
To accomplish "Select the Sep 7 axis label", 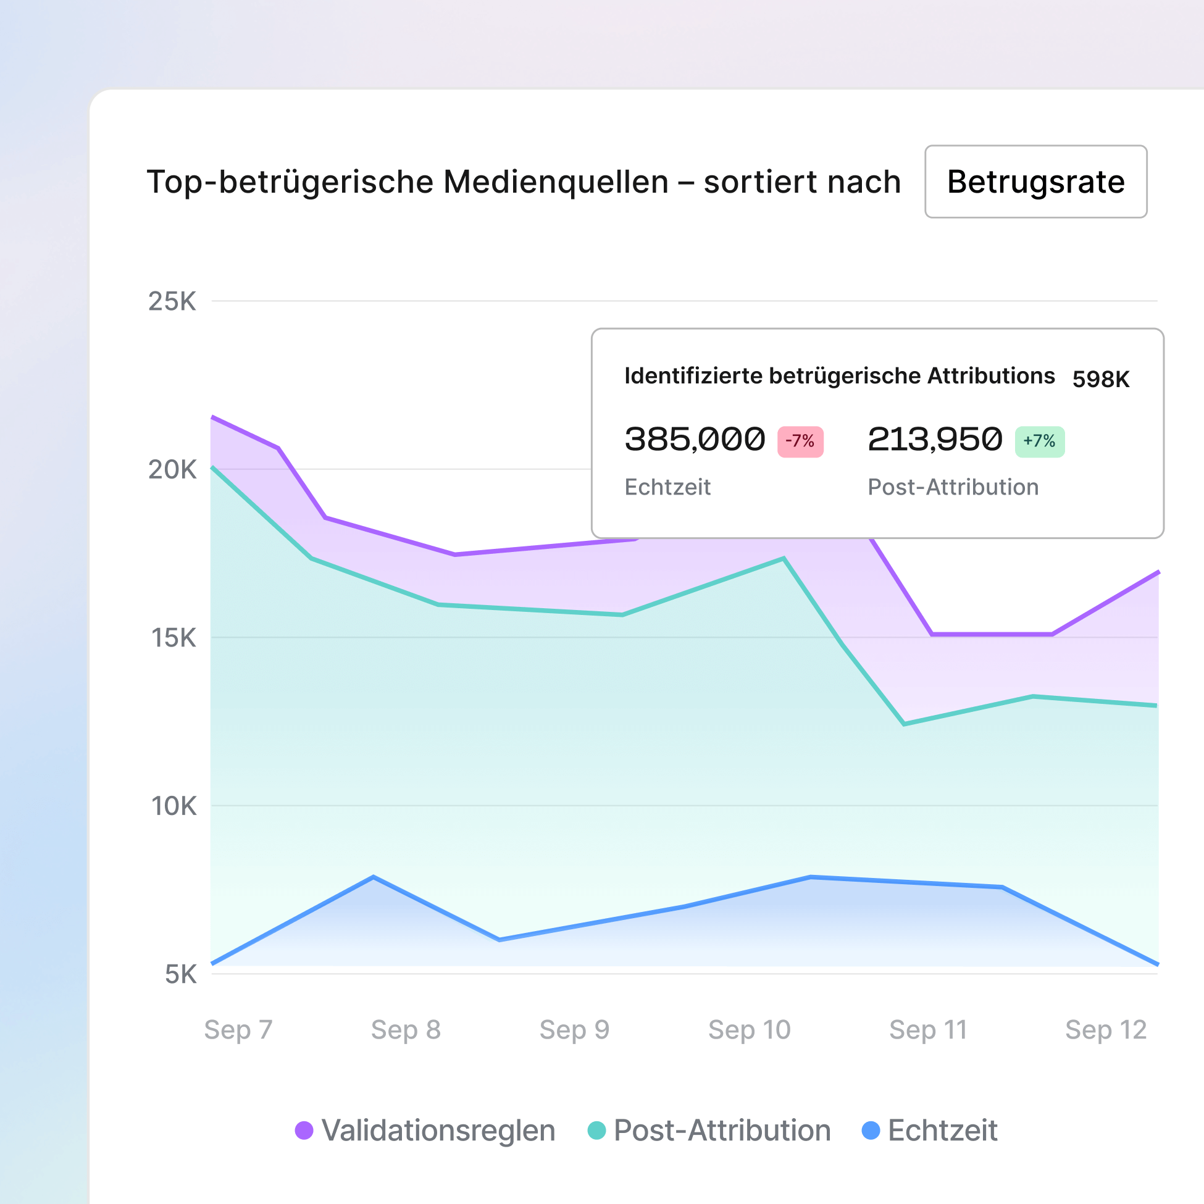I will [239, 1029].
